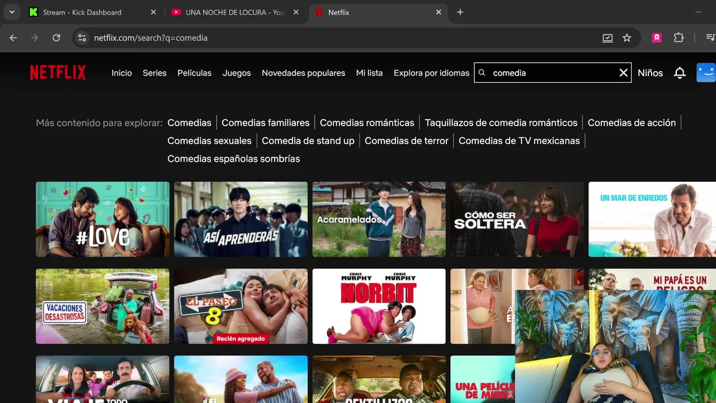The height and width of the screenshot is (403, 716).
Task: Click the search magnifier icon
Action: pyautogui.click(x=482, y=73)
